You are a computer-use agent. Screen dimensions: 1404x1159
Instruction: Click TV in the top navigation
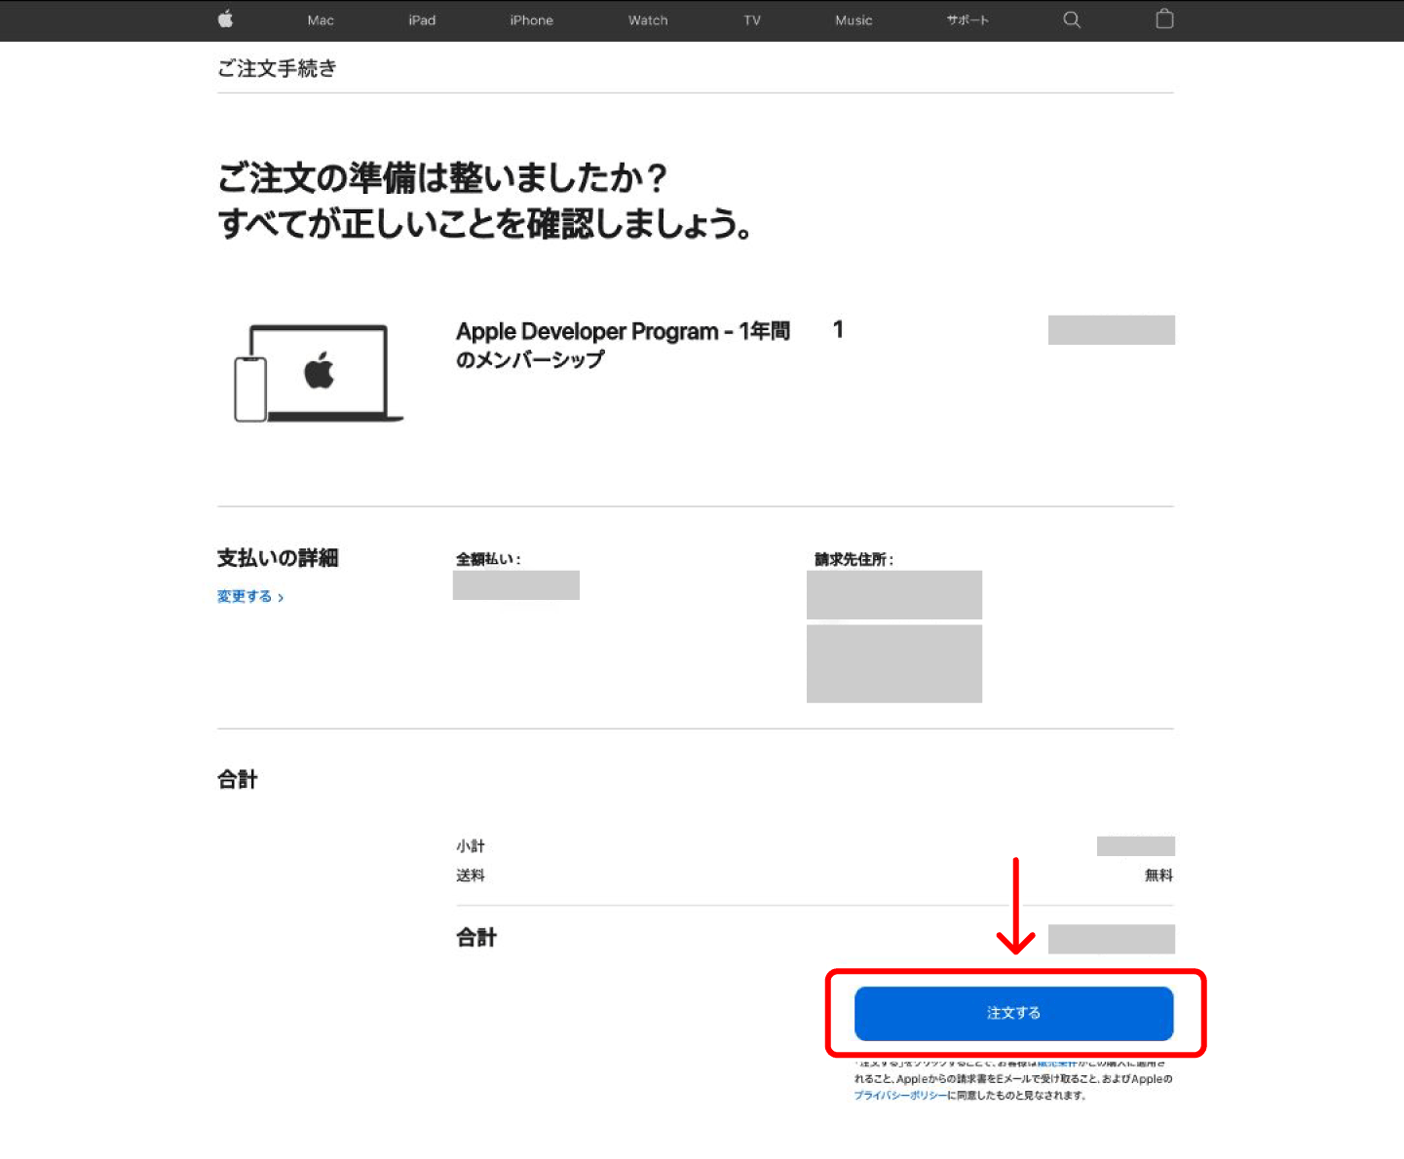(752, 20)
